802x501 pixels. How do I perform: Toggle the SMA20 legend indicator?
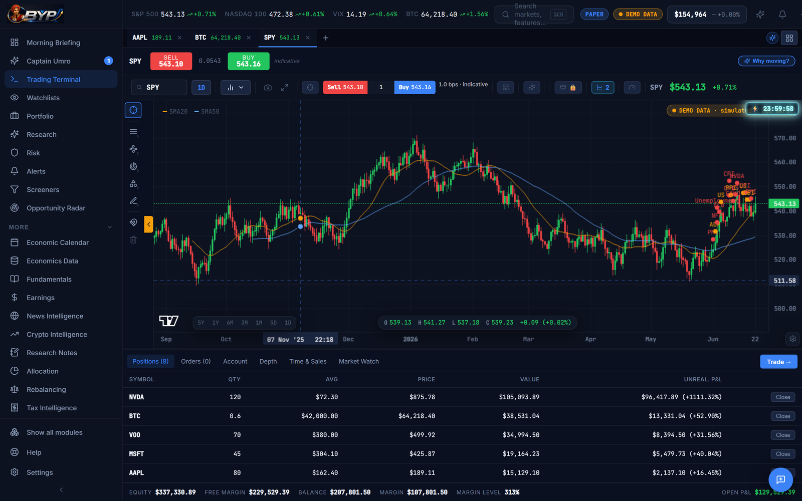click(x=175, y=112)
